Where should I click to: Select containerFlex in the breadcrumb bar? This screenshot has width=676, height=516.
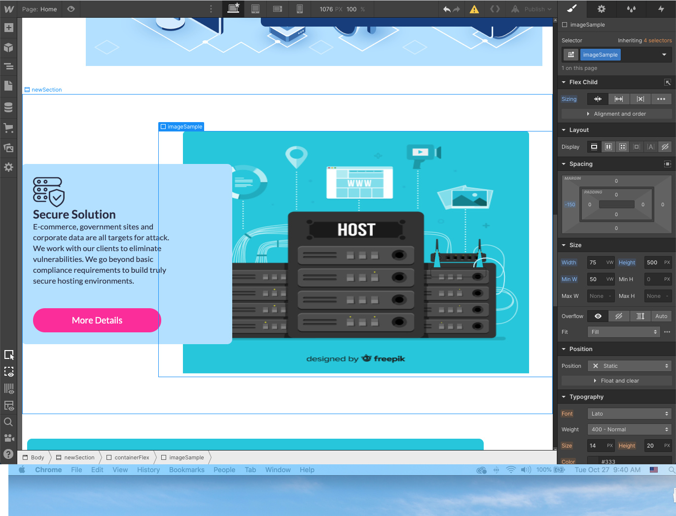[128, 457]
